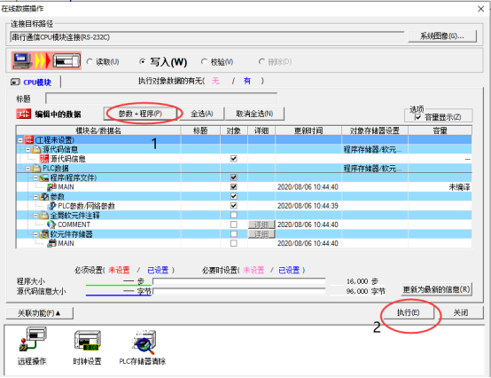This screenshot has width=491, height=378.
Task: Toggle the COMMENT row target checkbox
Action: [x=234, y=224]
